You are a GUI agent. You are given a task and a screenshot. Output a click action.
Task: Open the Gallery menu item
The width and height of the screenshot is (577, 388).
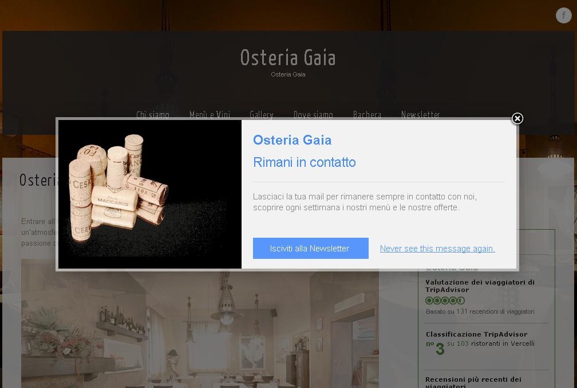(x=261, y=115)
